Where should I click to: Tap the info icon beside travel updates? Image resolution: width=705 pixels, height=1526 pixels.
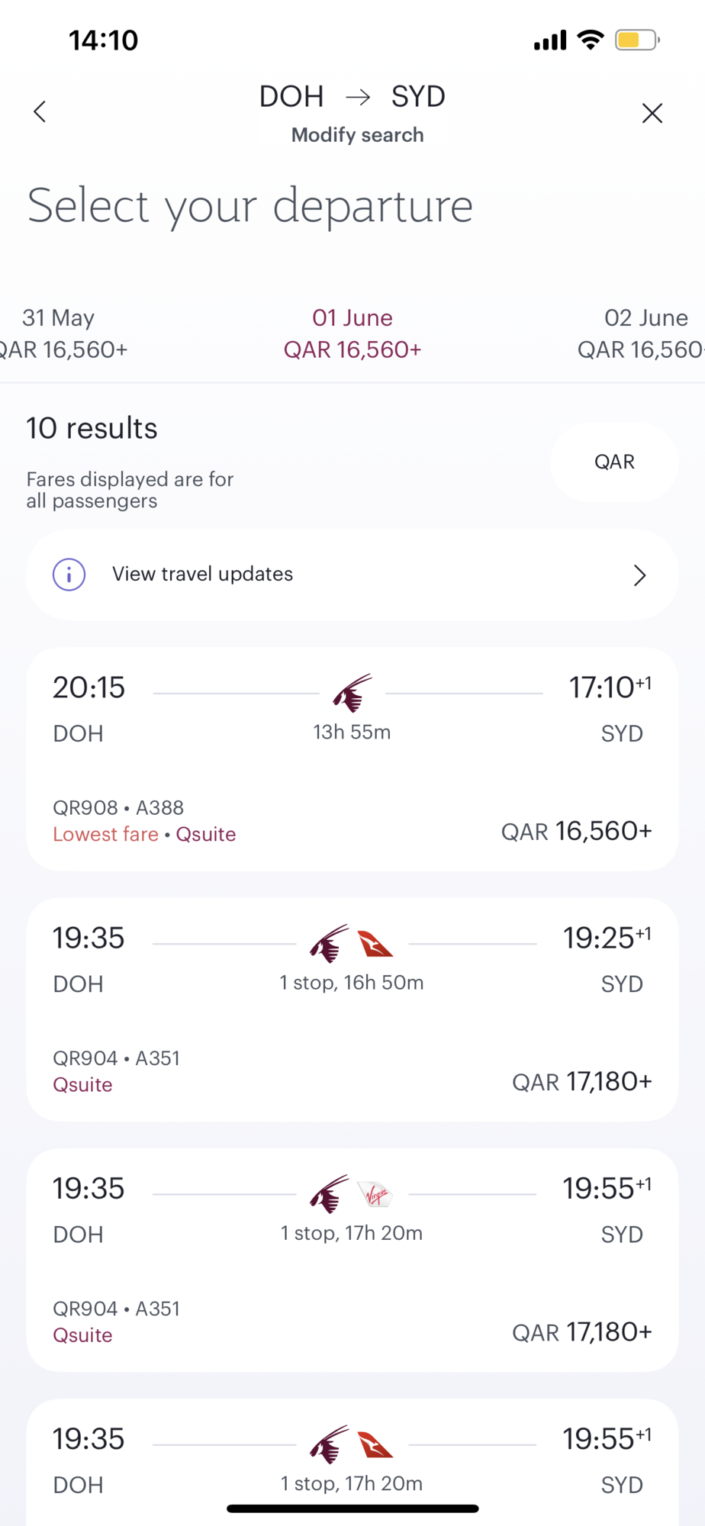pyautogui.click(x=69, y=575)
